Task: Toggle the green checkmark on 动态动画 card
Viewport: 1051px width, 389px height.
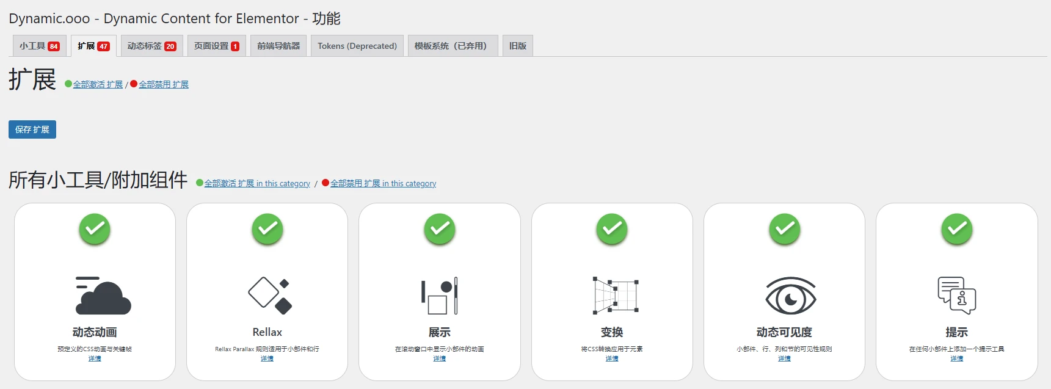Action: point(95,229)
